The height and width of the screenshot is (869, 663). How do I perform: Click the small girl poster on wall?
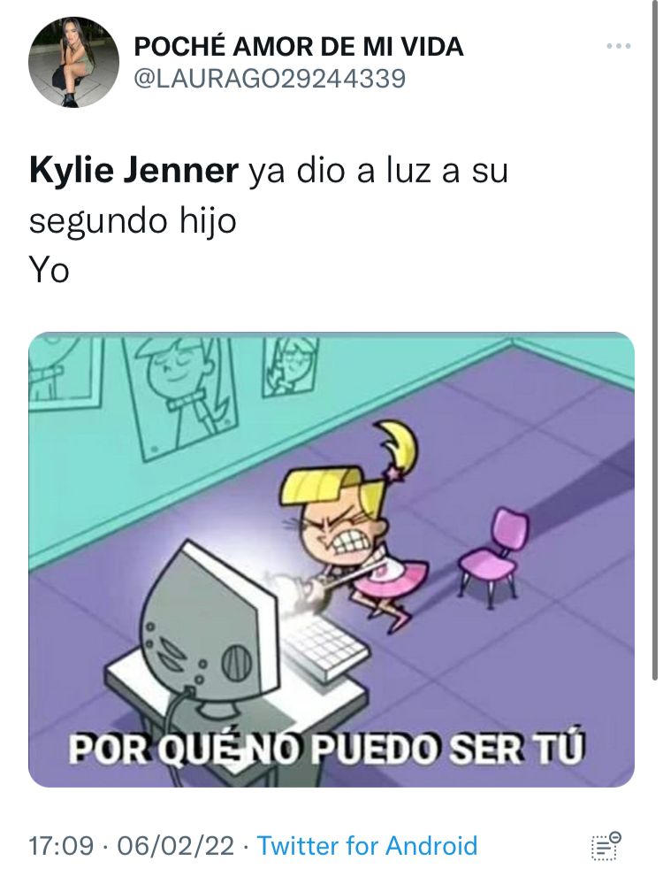coord(291,363)
